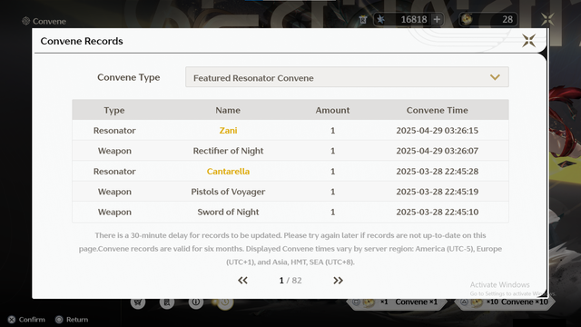This screenshot has height=327, width=581.
Task: Click Weapon type in Rectifier of Night row
Action: coord(114,151)
